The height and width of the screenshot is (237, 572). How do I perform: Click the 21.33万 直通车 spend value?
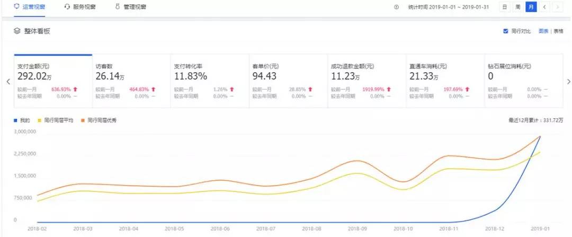point(424,76)
